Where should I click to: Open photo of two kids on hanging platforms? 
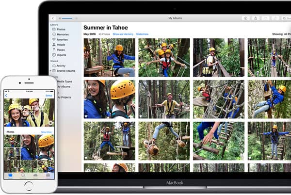(110, 141)
